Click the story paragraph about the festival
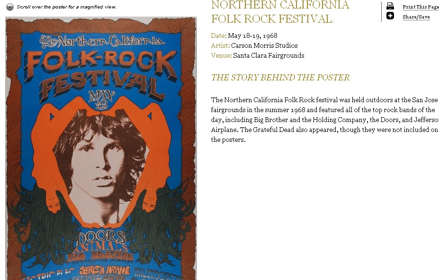Image resolution: width=439 pixels, height=280 pixels. tap(325, 120)
